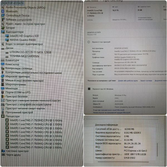Screen dimensions: 167x167
Task: Click the Порти (COM та LPT) icon
Action: [x=3, y=92]
